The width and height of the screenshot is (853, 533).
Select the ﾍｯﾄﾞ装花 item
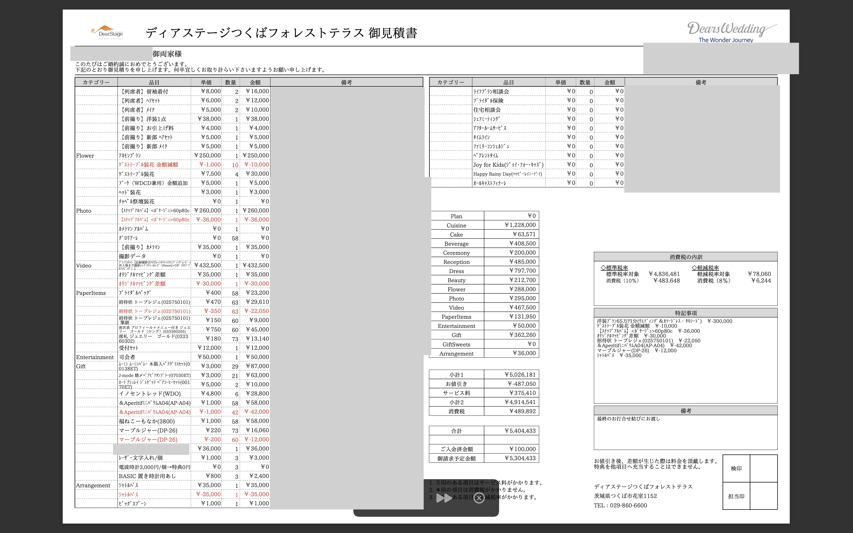click(130, 192)
